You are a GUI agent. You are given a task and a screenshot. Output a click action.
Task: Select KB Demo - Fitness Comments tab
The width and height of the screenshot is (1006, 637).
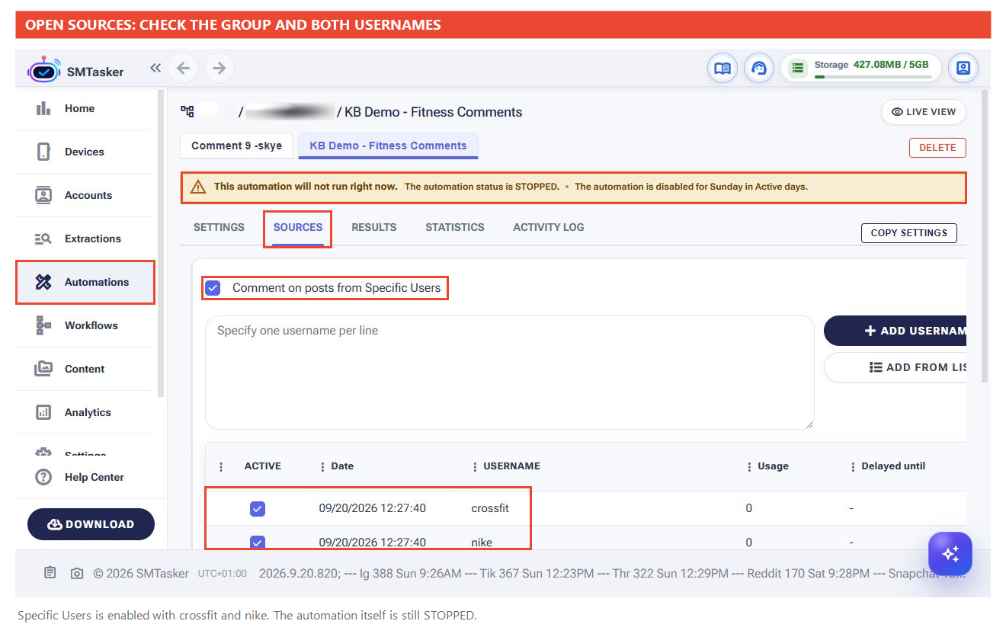388,146
